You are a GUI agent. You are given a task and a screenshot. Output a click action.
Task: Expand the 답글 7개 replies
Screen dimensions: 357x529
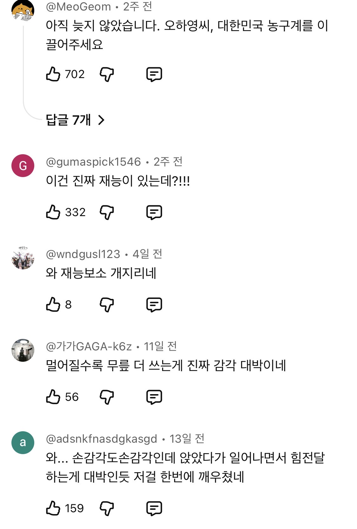click(75, 120)
